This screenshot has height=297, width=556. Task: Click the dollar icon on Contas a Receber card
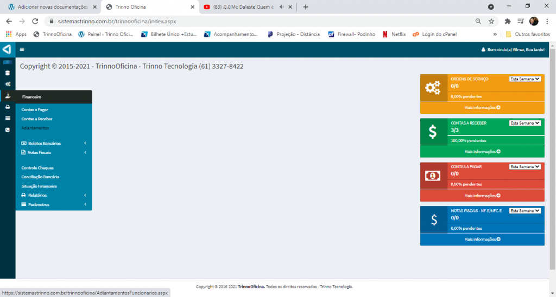[x=433, y=132]
